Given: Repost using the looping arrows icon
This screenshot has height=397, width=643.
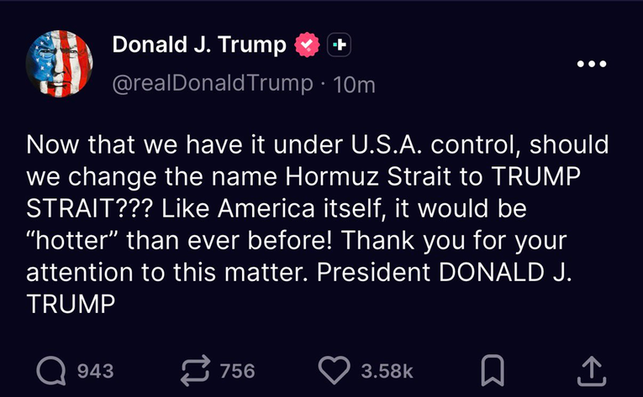Looking at the screenshot, I should (196, 371).
